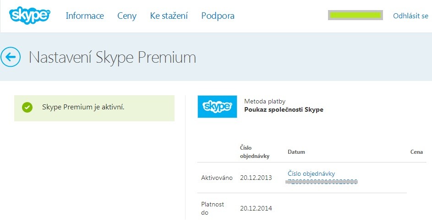
Task: Click the blue Skype payment method logo
Action: click(x=218, y=107)
